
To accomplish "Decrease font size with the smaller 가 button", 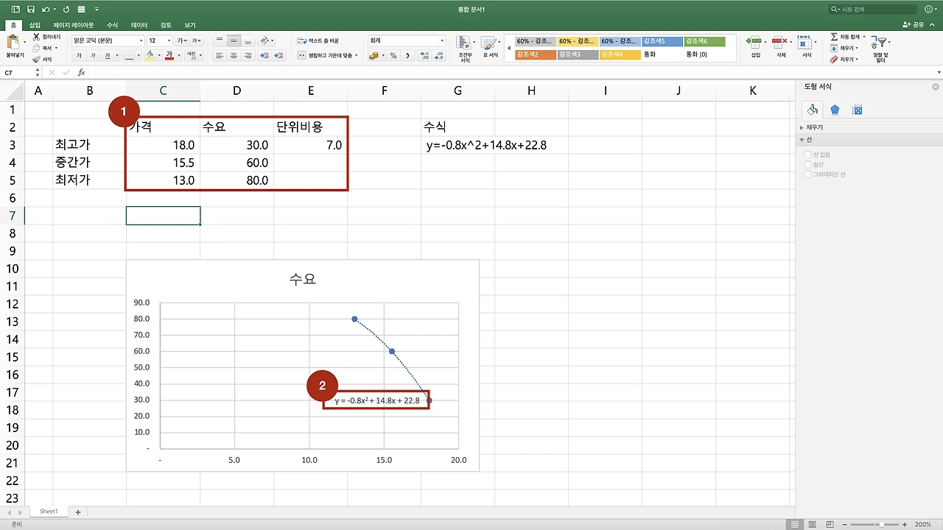I will click(x=195, y=40).
